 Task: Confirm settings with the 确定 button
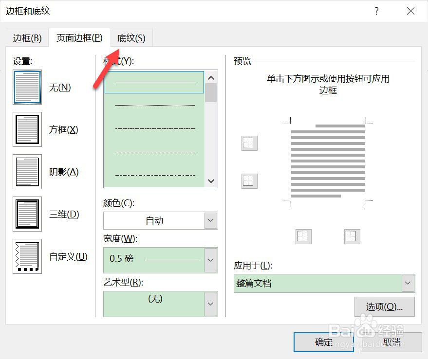[323, 342]
